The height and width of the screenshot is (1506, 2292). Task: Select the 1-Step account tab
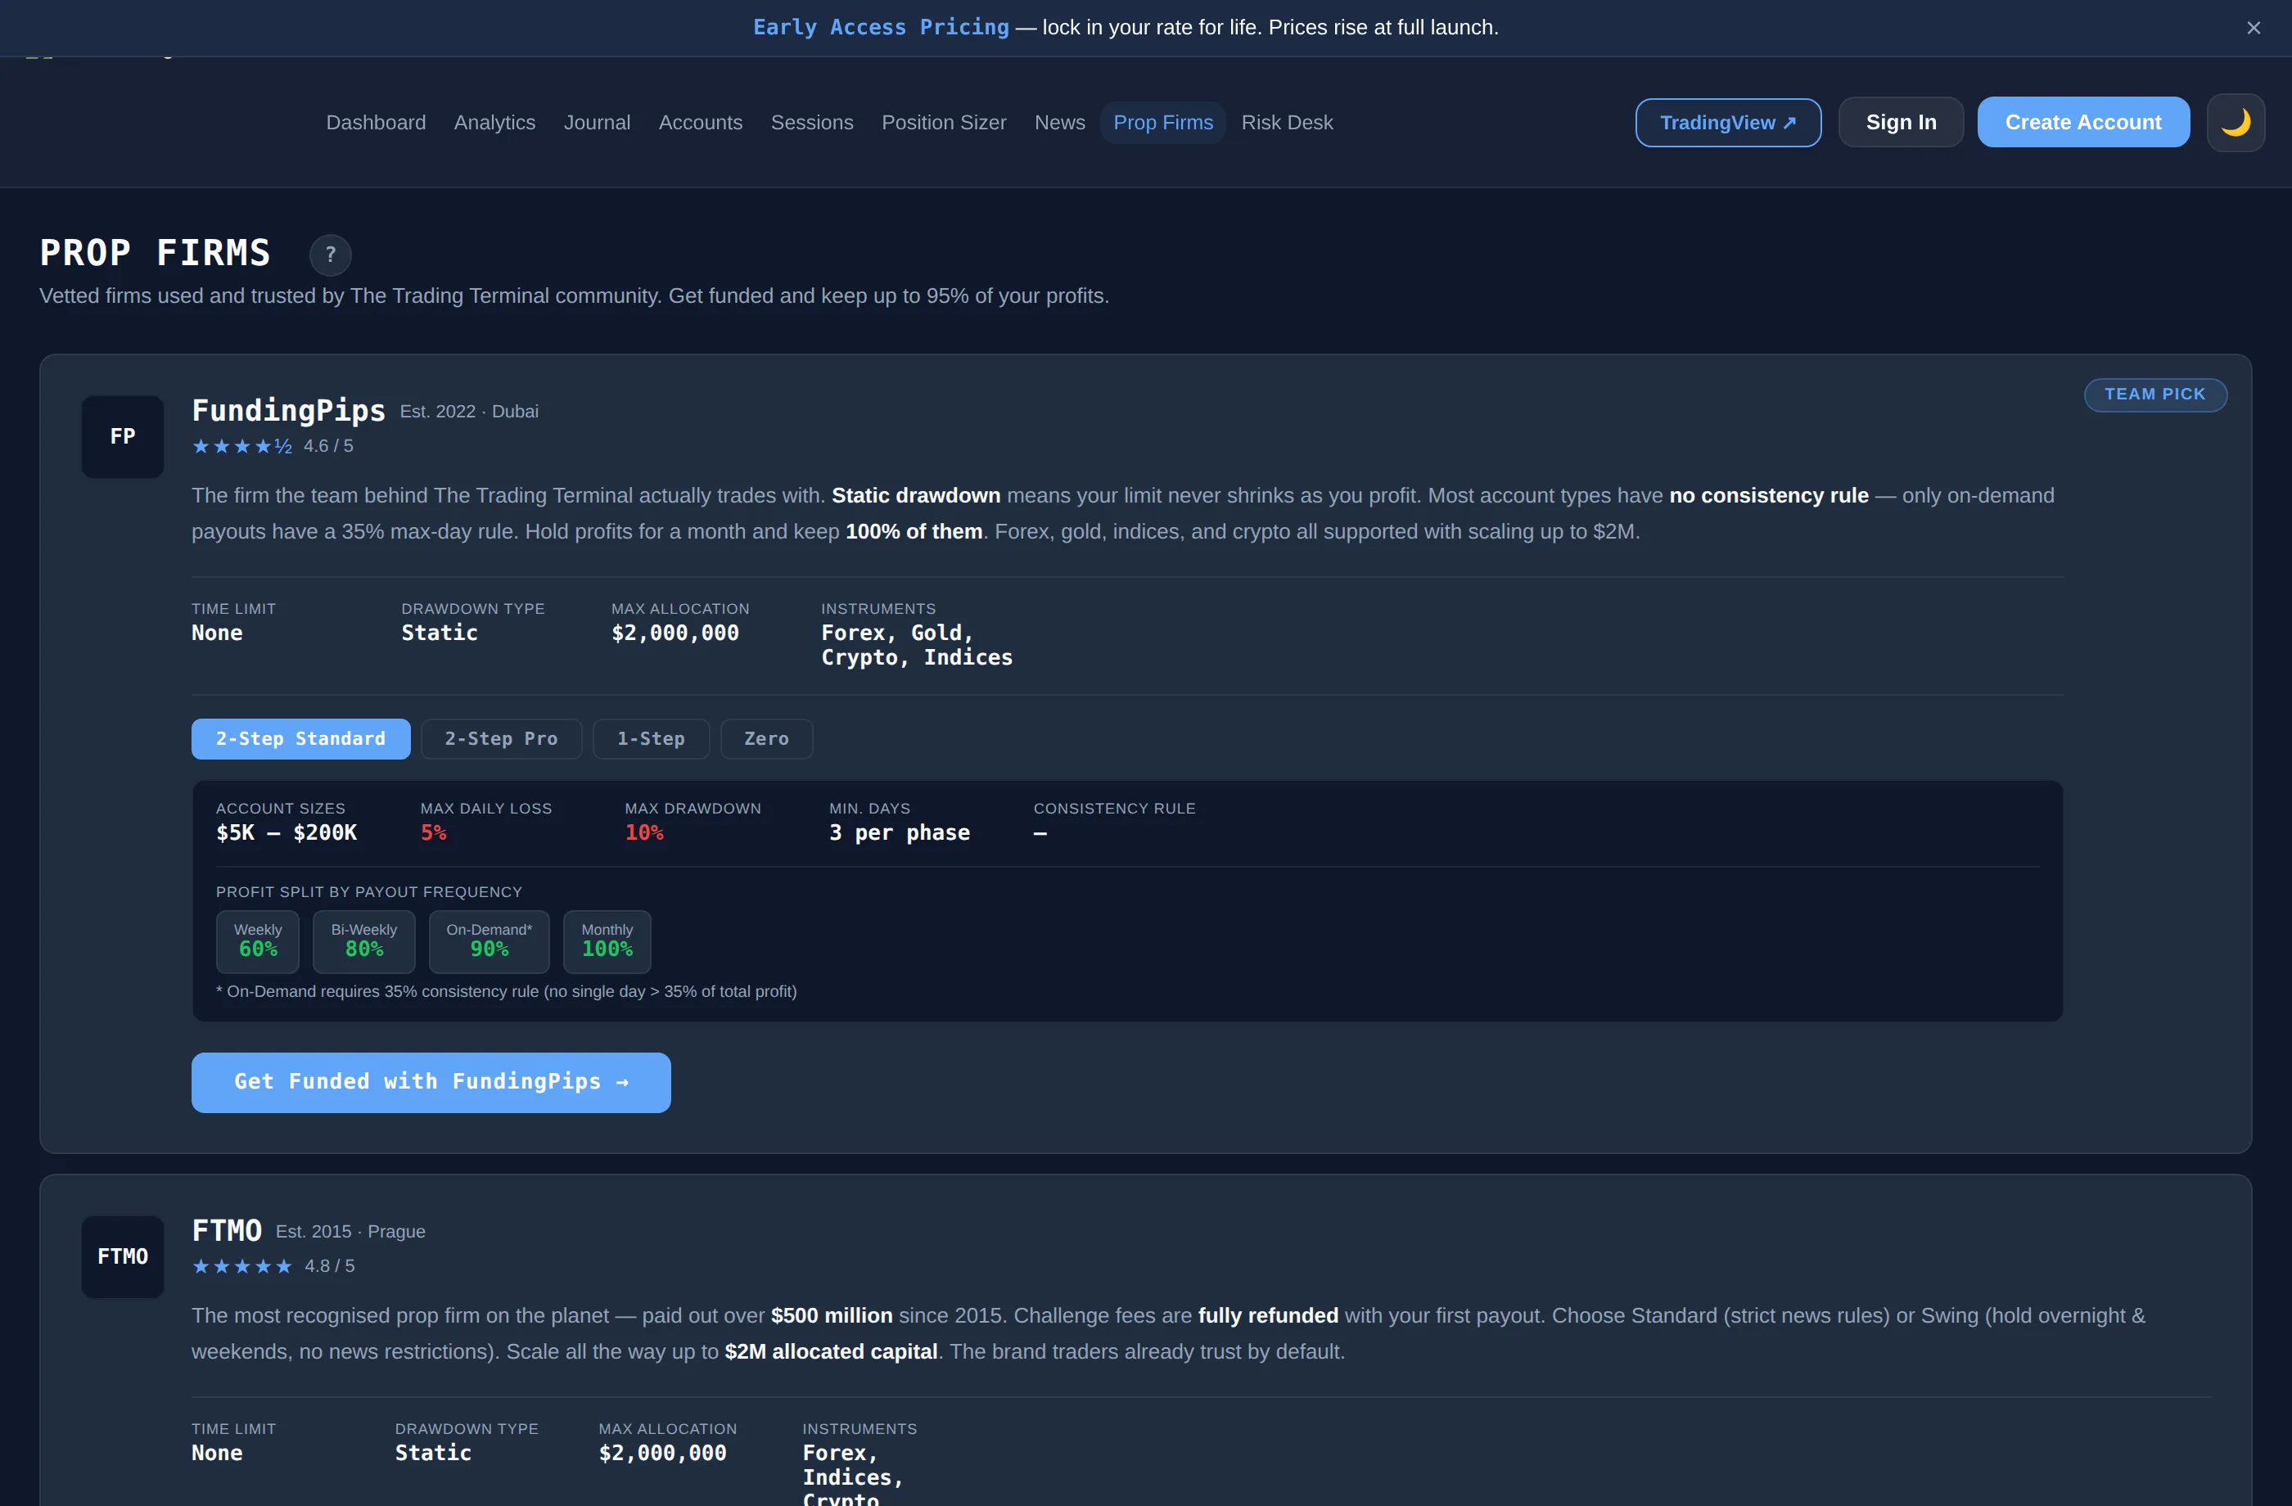point(651,738)
